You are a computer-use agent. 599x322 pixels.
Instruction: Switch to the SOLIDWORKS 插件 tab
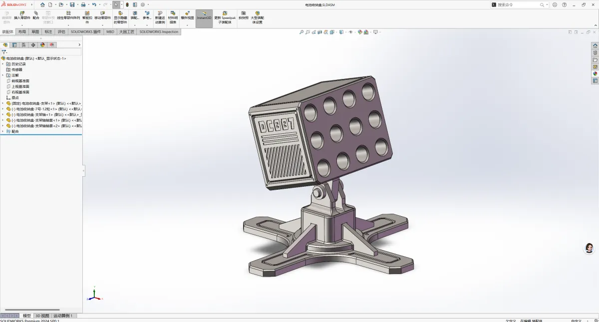[85, 31]
